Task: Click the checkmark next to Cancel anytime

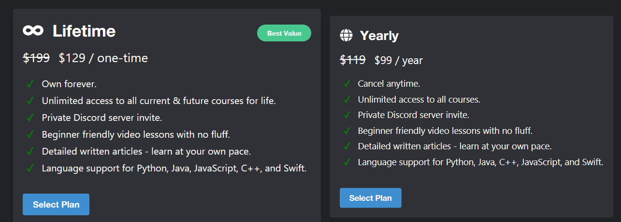Action: coord(347,83)
